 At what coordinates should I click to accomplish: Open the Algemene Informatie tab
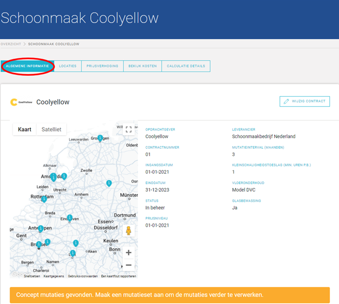(x=28, y=66)
